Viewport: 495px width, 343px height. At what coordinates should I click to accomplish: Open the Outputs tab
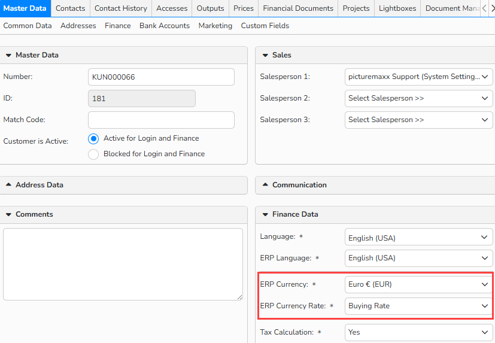[210, 8]
